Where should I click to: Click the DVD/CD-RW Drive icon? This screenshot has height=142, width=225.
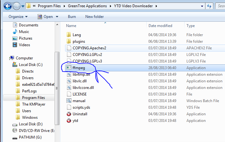15,130
